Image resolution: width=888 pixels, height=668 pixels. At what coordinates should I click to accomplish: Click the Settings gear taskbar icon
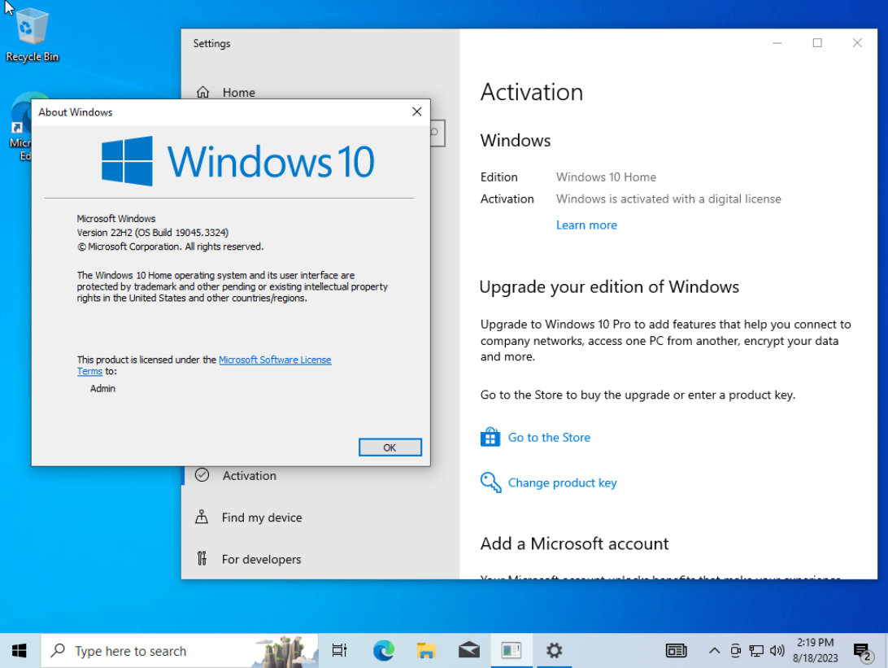click(x=554, y=650)
